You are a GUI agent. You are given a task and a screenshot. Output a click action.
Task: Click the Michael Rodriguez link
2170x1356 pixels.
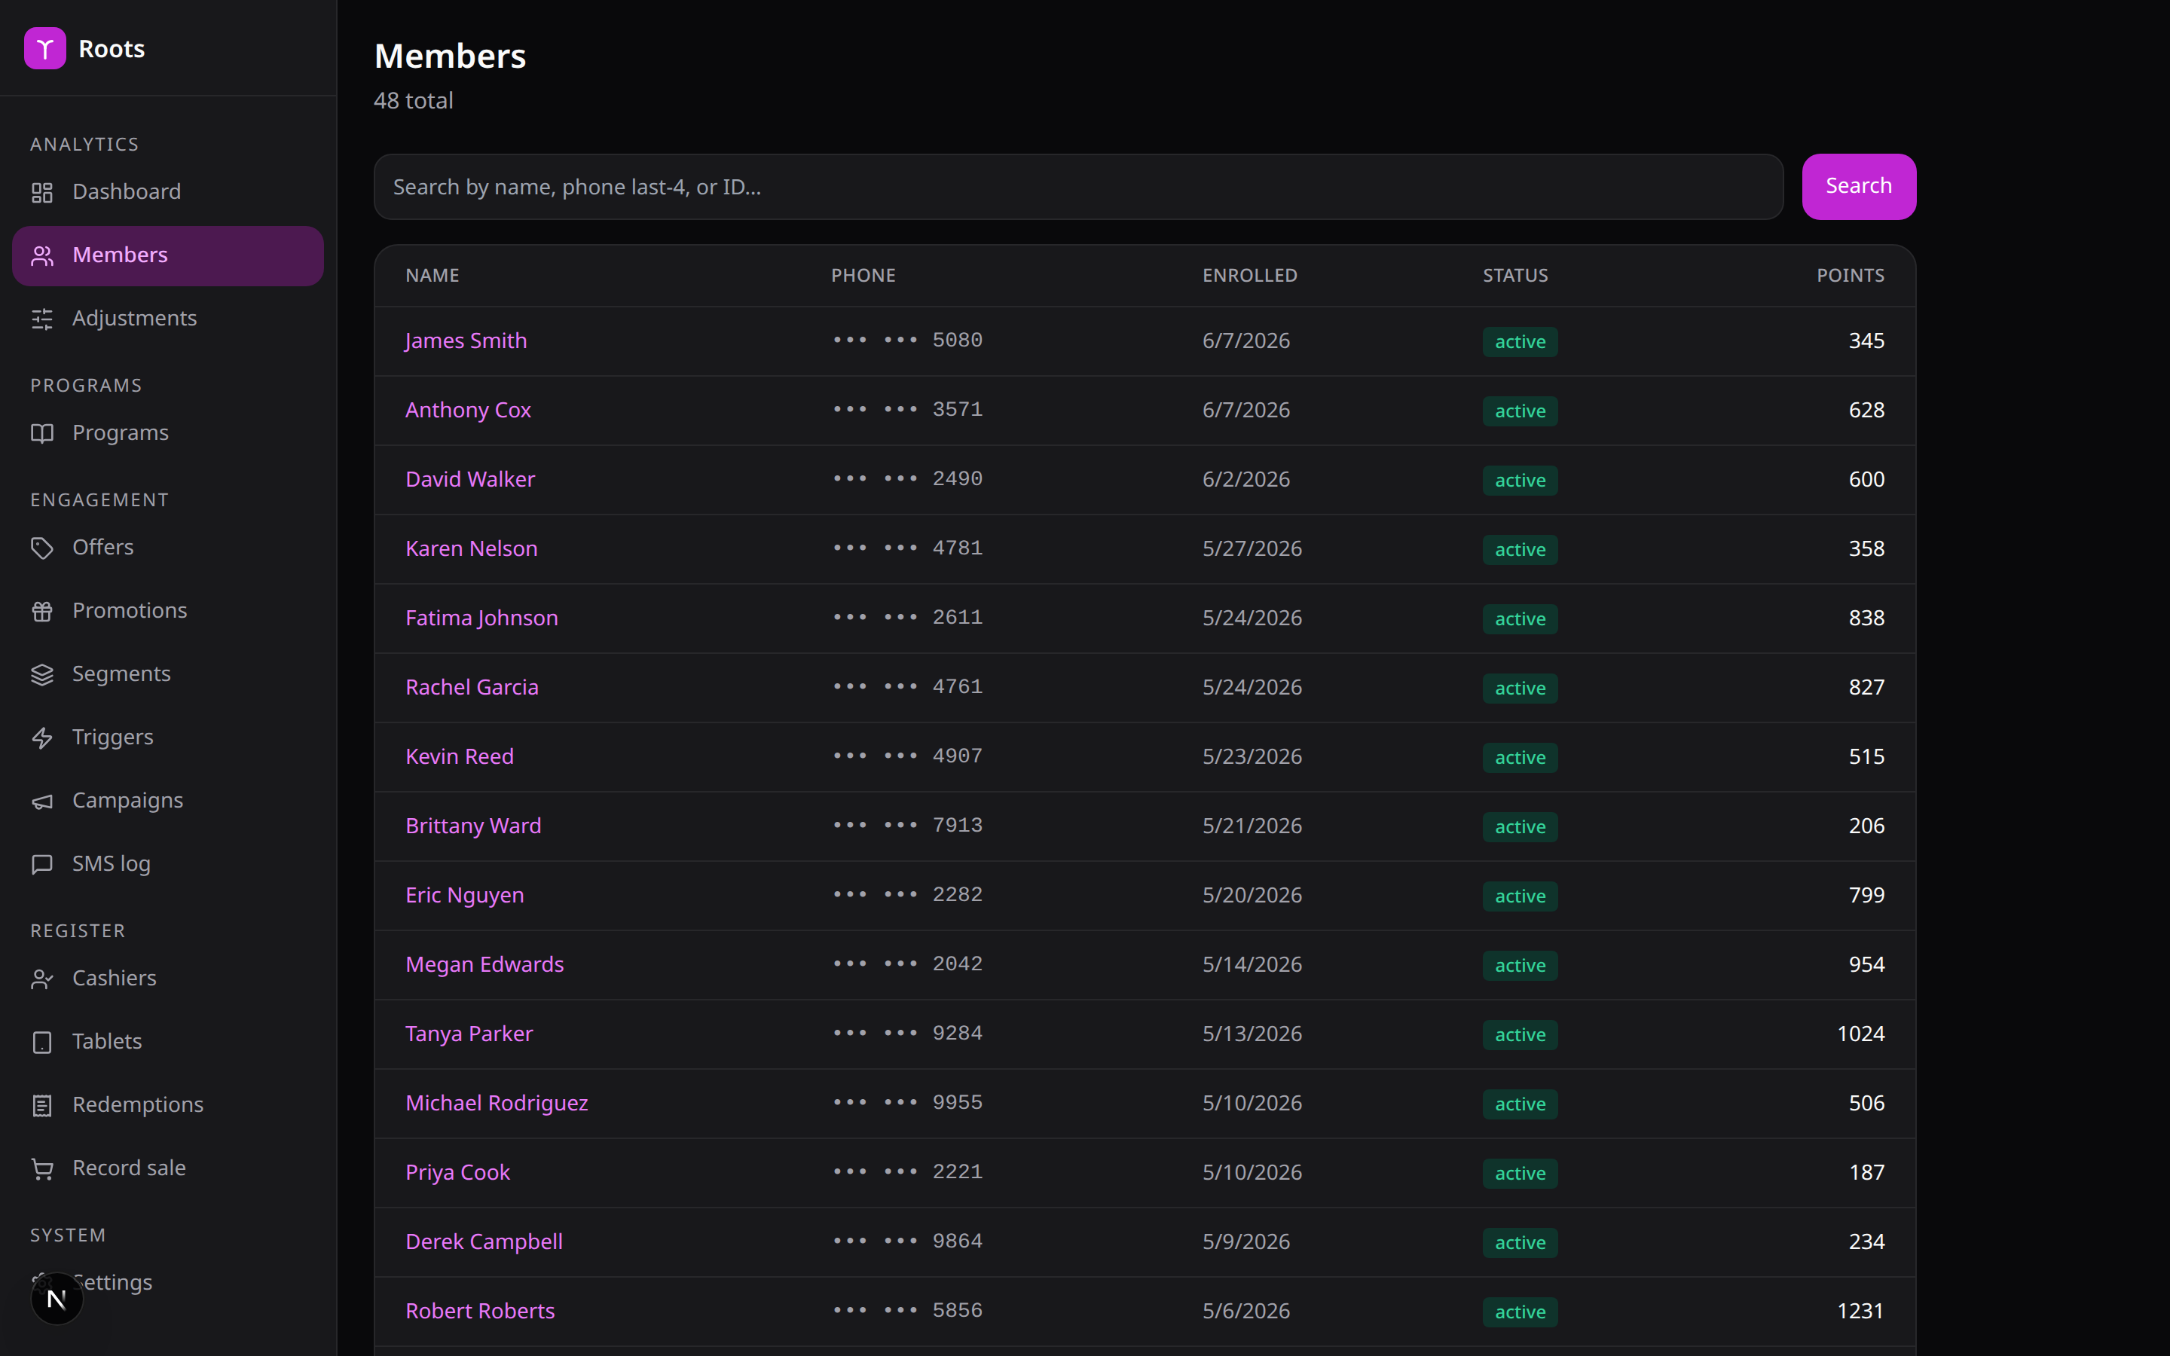pos(497,1103)
